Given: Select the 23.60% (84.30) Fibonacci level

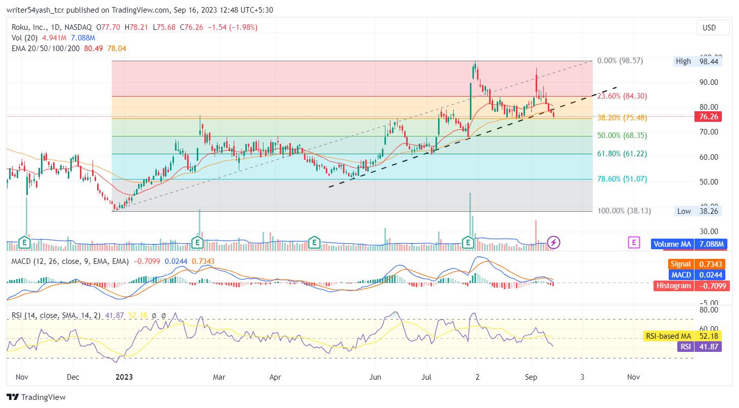Looking at the screenshot, I should 622,96.
